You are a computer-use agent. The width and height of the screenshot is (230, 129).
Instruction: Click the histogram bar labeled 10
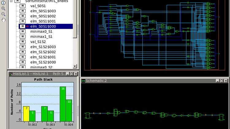pyautogui.click(x=69, y=110)
